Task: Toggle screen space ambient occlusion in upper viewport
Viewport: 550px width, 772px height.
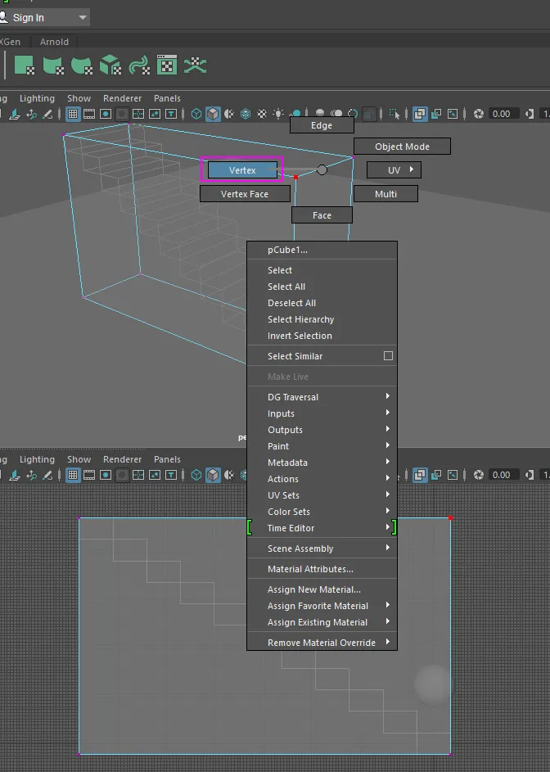Action: [320, 113]
